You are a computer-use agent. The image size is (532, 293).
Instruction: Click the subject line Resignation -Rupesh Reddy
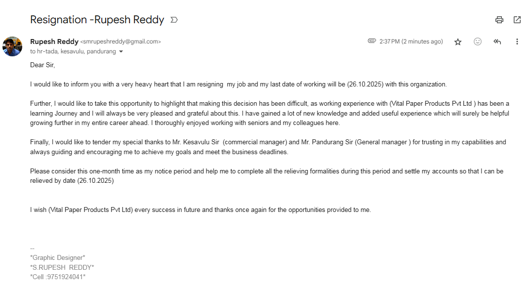click(97, 20)
